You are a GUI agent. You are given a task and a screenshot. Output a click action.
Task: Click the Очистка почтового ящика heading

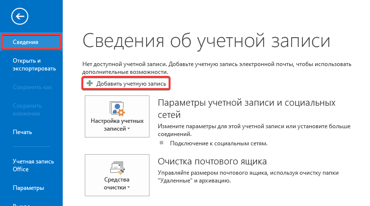click(x=212, y=161)
